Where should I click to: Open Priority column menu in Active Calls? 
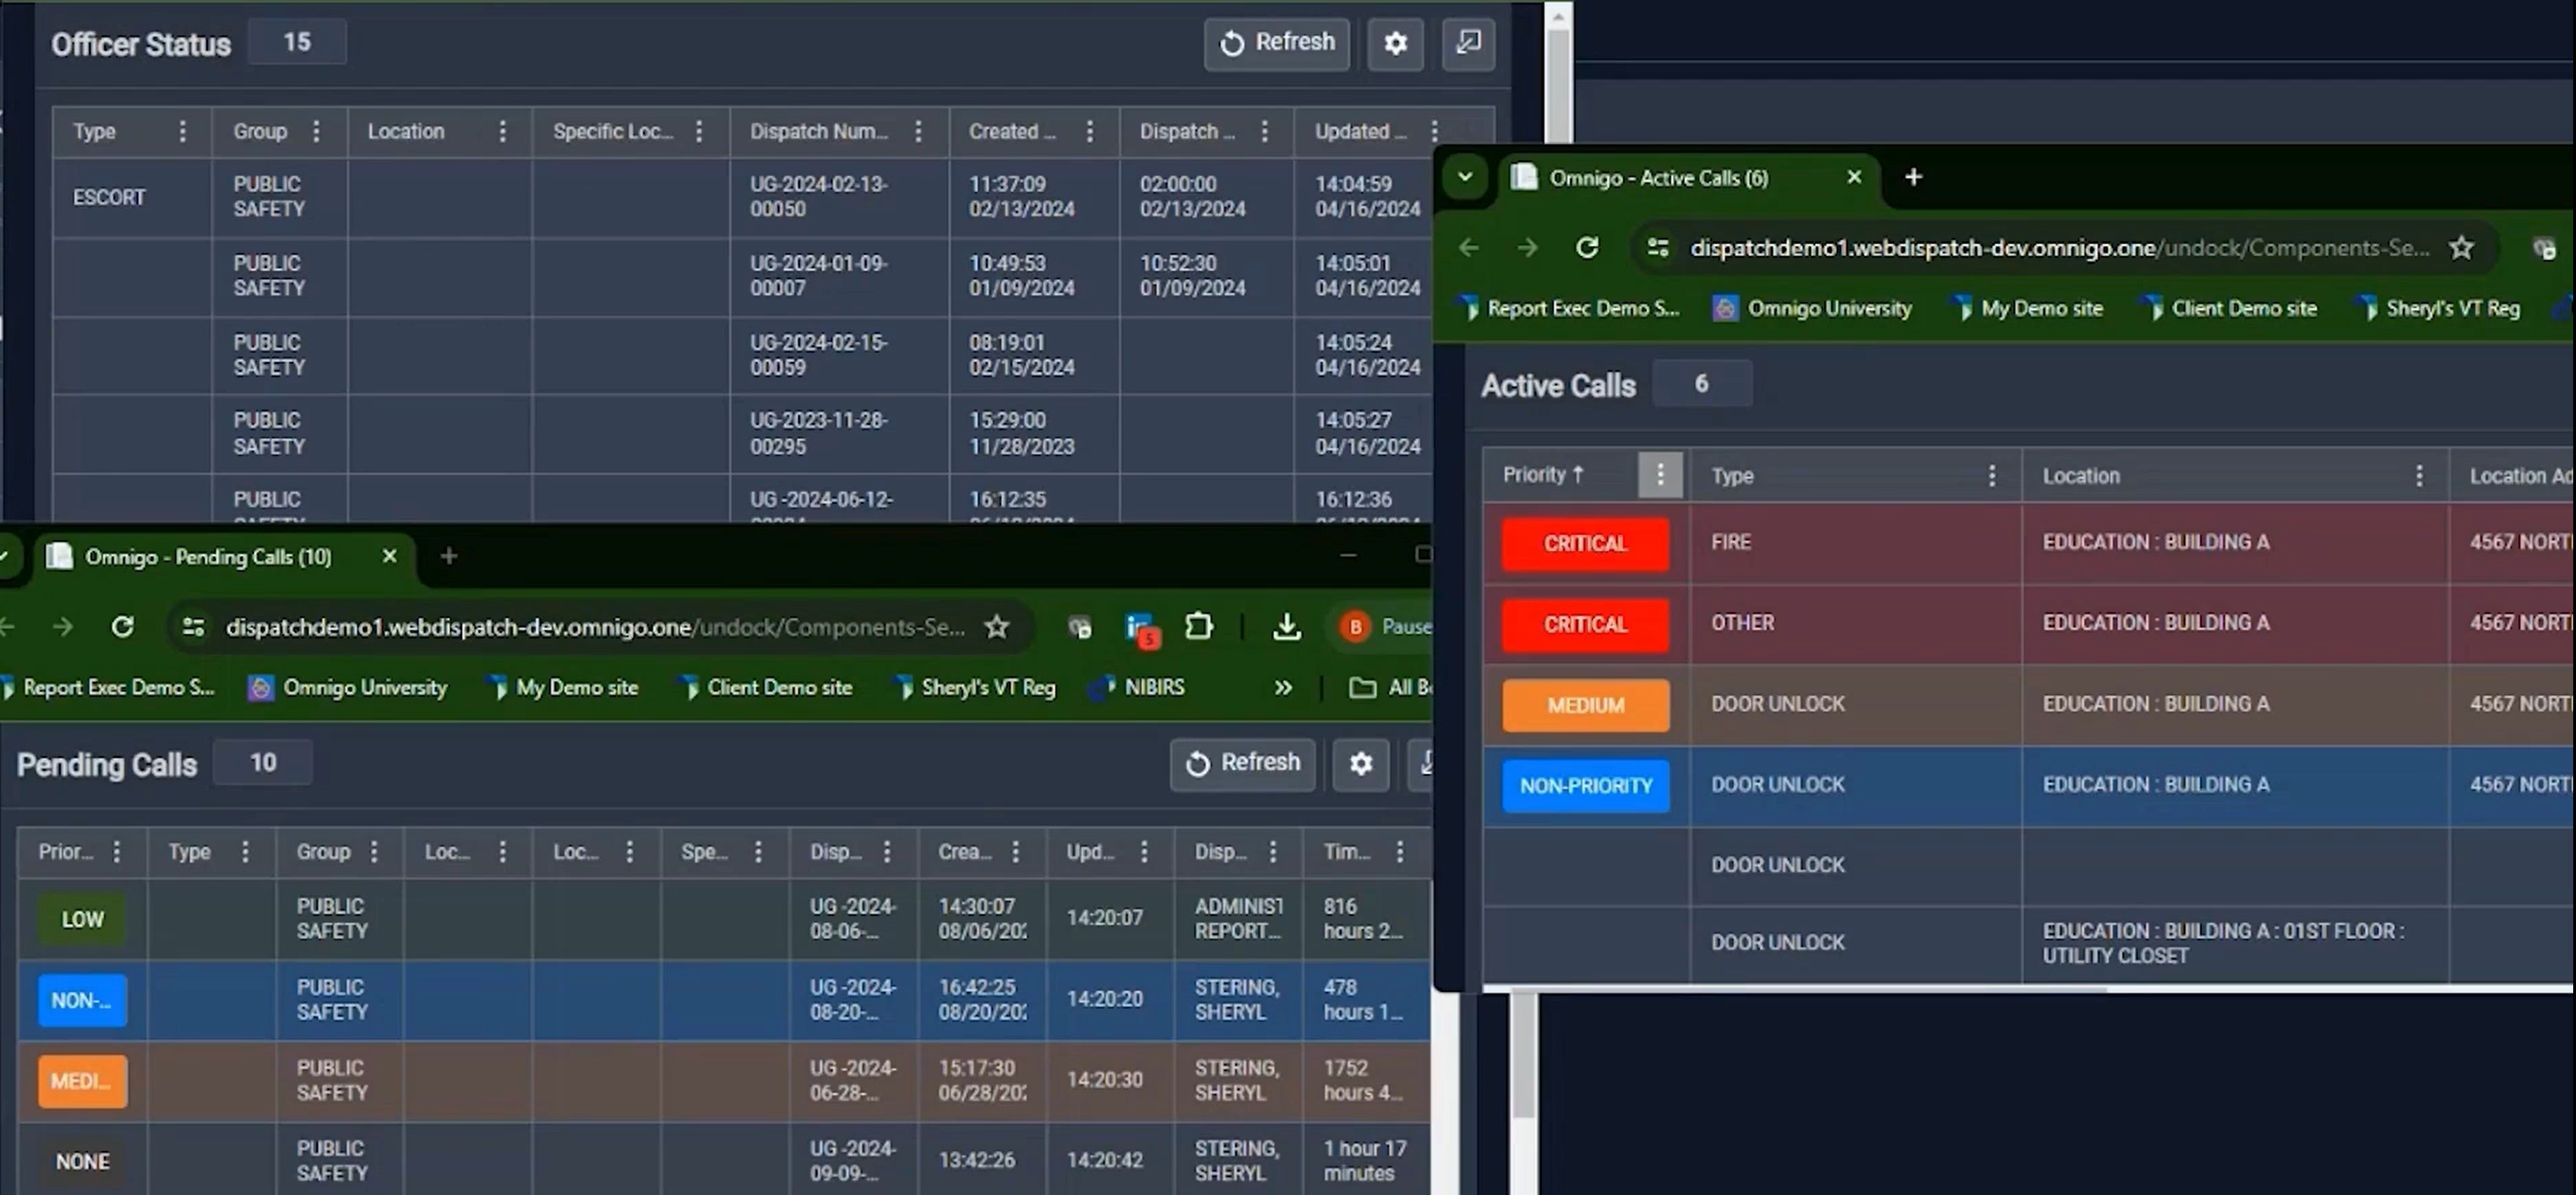(x=1660, y=474)
